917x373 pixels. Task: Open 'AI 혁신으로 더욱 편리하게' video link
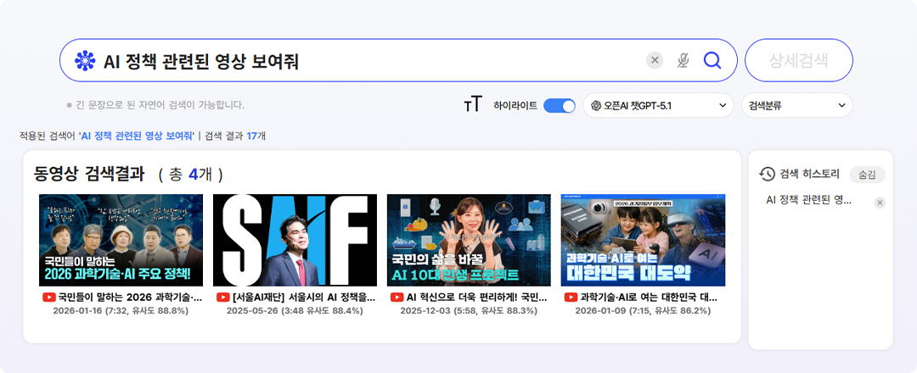coord(477,298)
